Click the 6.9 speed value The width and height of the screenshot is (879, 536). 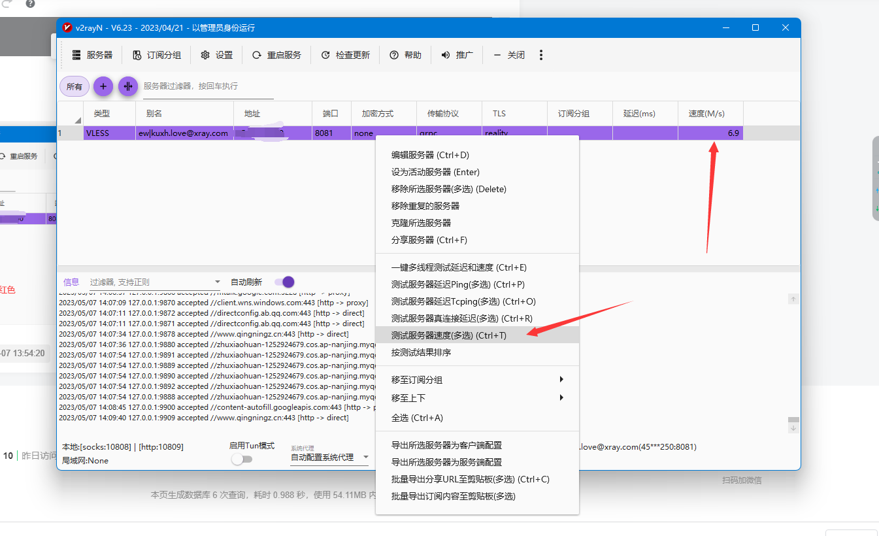(x=733, y=133)
